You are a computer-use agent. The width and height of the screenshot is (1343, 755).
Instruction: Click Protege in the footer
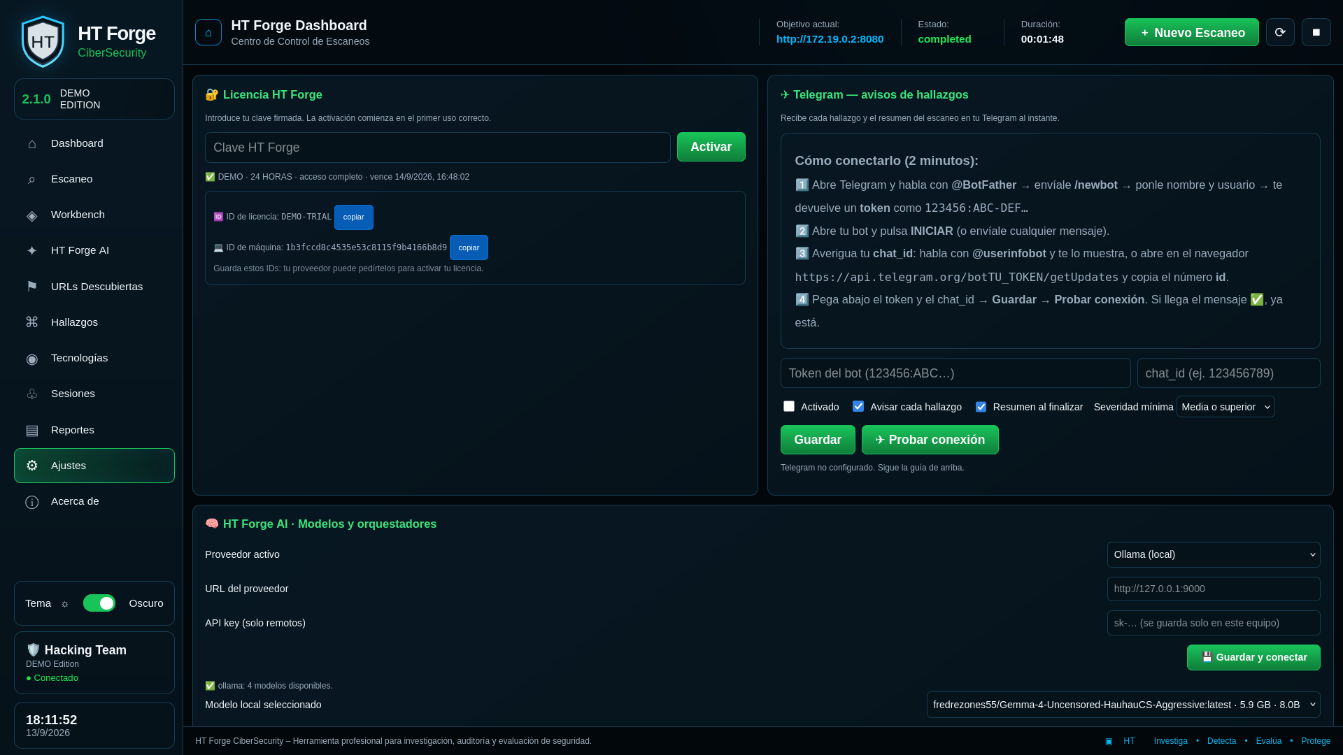pyautogui.click(x=1316, y=741)
